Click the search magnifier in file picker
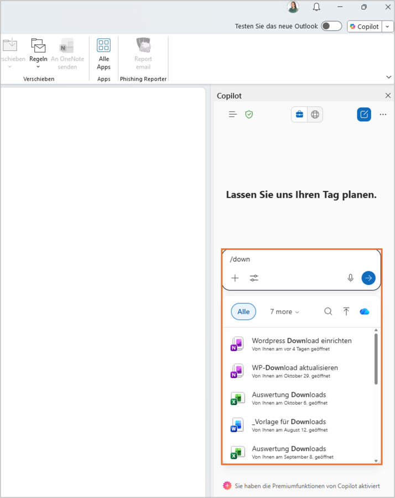 (328, 312)
